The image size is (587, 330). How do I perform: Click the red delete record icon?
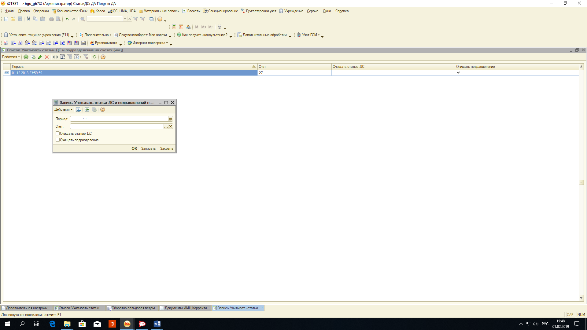[47, 57]
